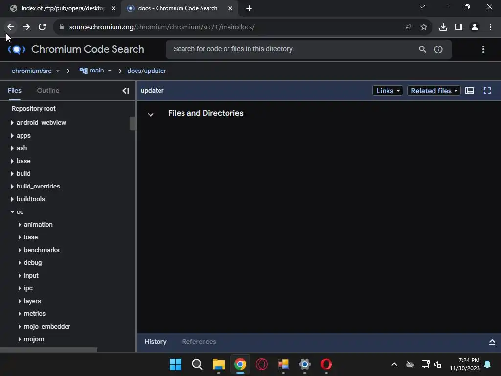
Task: Collapse the Files and Directories section
Action: [151, 114]
